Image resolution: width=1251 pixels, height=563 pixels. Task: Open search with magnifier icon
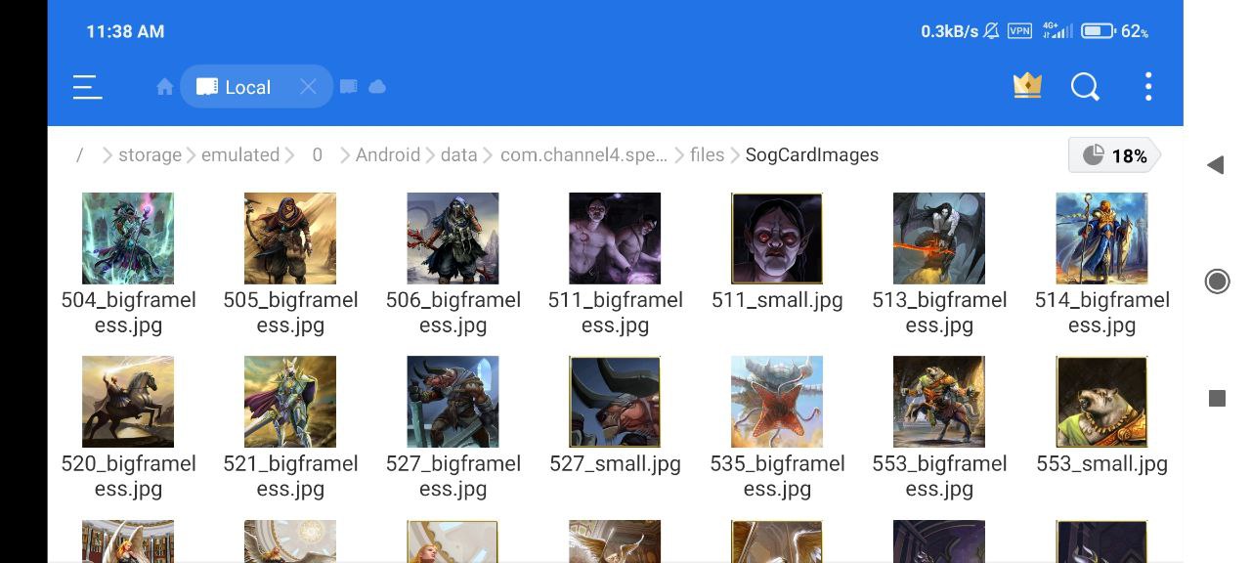(x=1085, y=87)
